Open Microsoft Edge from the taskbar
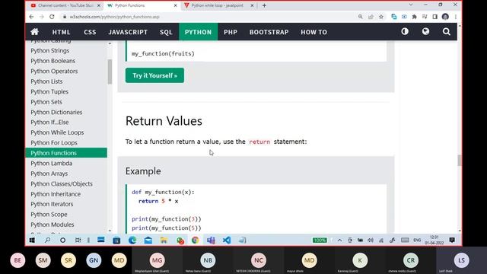This screenshot has height=274, width=487. tap(132, 241)
